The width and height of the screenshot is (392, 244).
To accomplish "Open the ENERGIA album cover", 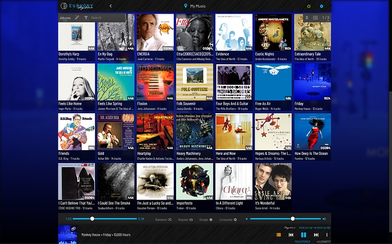I will tap(155, 32).
